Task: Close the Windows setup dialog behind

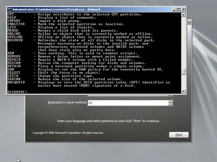Action: tap(189, 22)
